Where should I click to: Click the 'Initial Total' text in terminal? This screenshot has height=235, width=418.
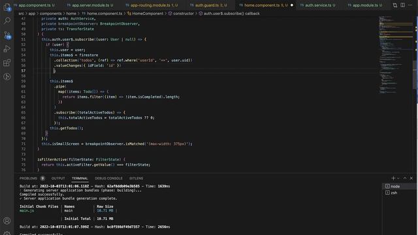tap(77, 219)
